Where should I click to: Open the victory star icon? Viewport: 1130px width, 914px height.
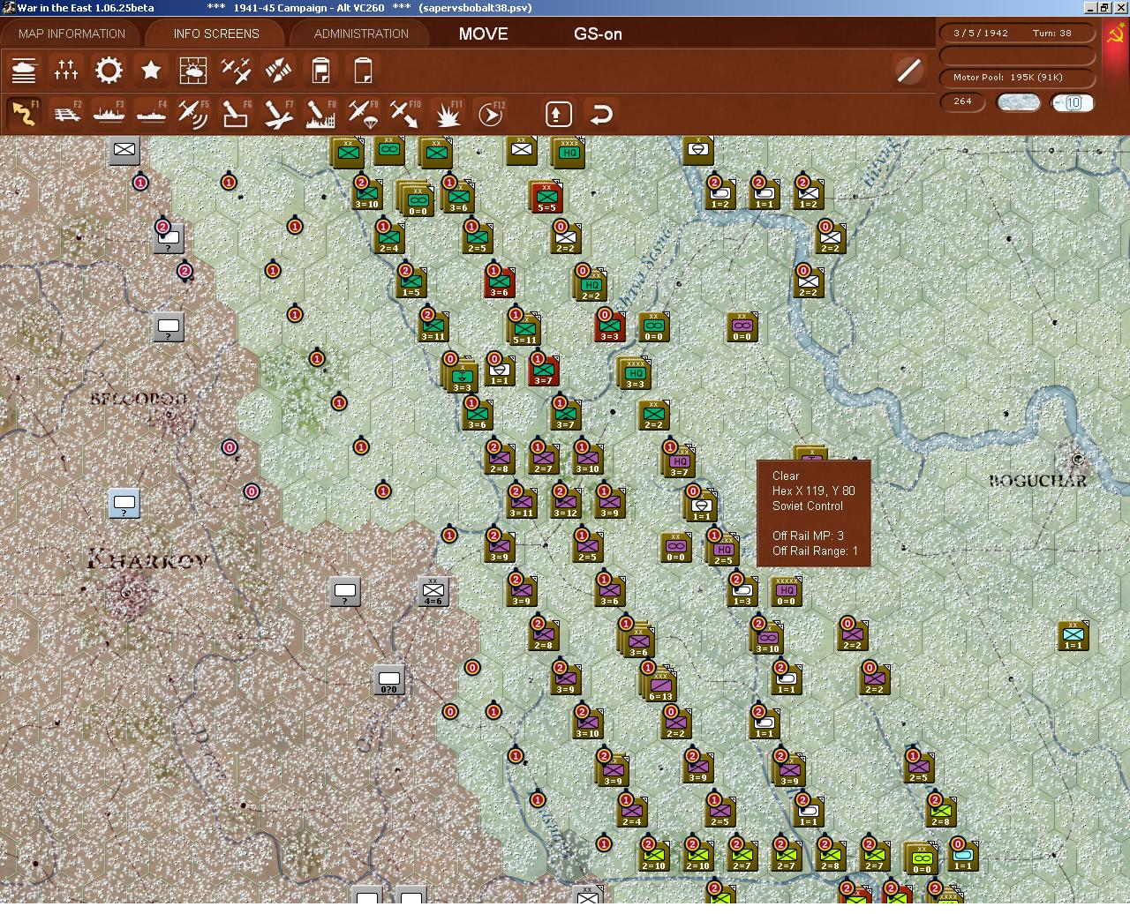tap(151, 70)
